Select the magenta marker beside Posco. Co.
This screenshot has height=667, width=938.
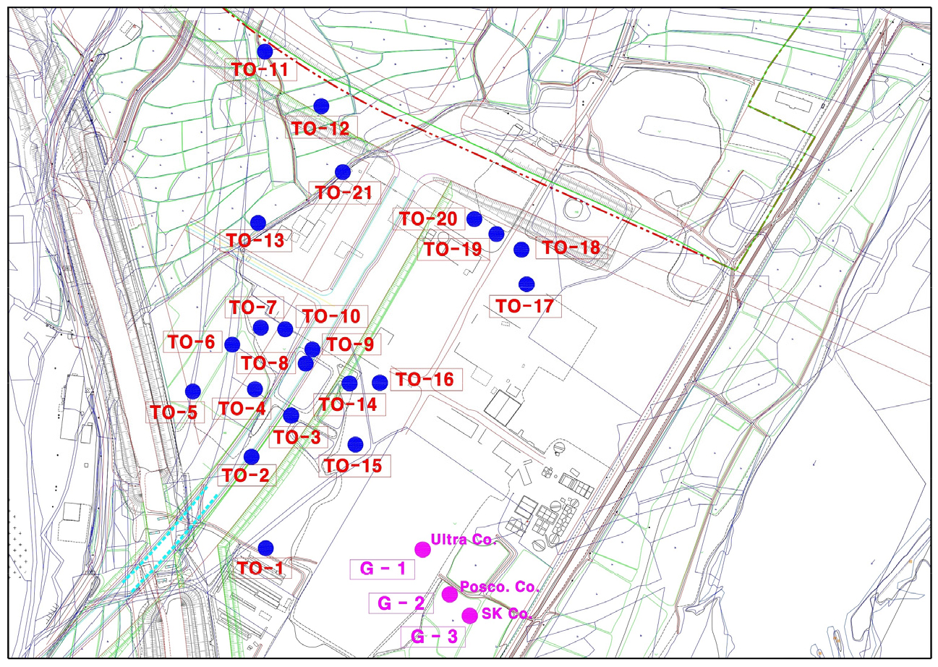[x=450, y=594]
